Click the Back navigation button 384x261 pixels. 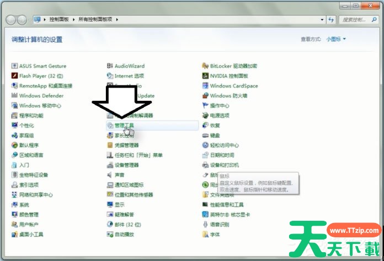coord(11,20)
